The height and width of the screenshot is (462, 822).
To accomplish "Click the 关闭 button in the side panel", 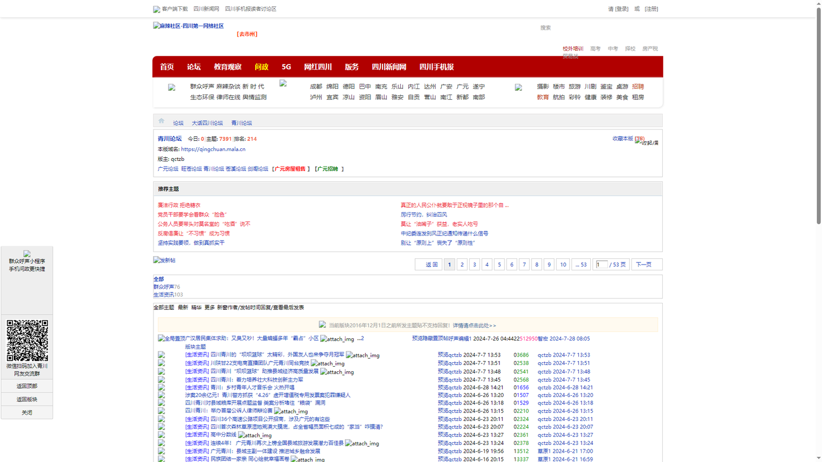I will (27, 412).
